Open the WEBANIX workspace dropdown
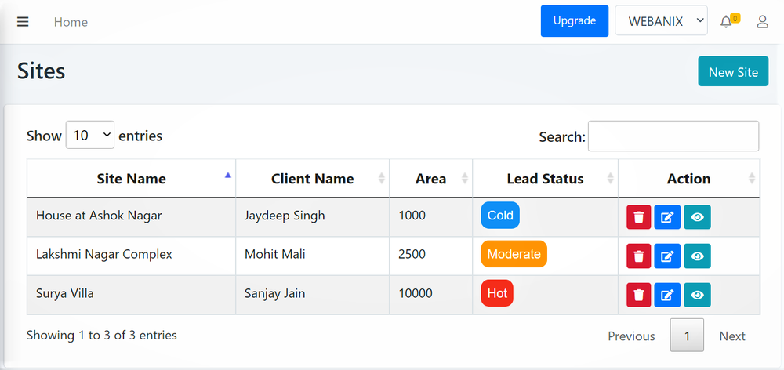Screen dimensions: 784x370 pyautogui.click(x=662, y=21)
